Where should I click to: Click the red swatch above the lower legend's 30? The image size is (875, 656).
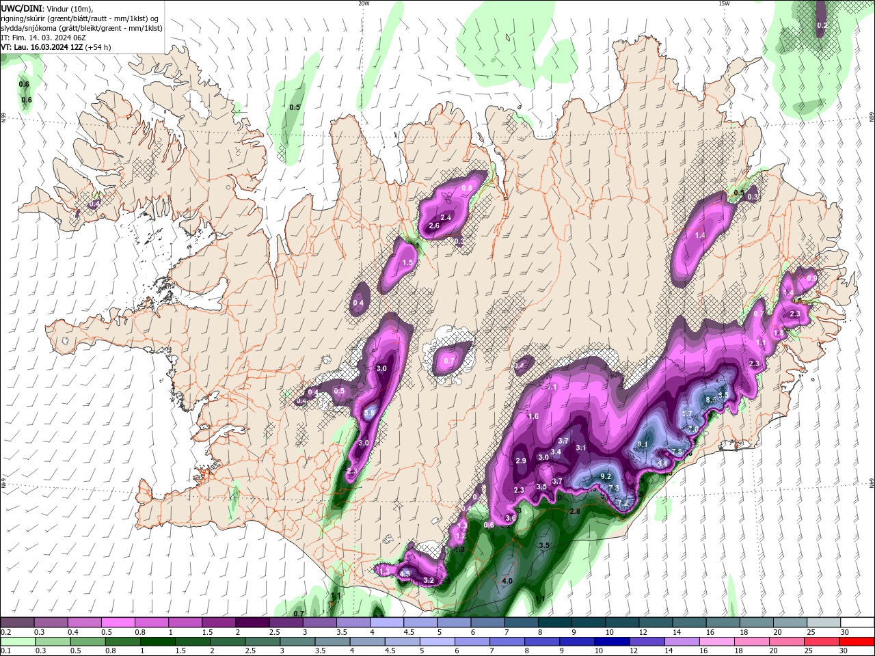pos(857,642)
